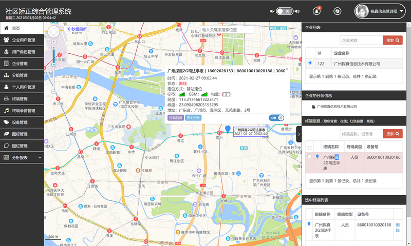Click the file icon beside group company name
The width and height of the screenshot is (411, 246).
(x=313, y=107)
